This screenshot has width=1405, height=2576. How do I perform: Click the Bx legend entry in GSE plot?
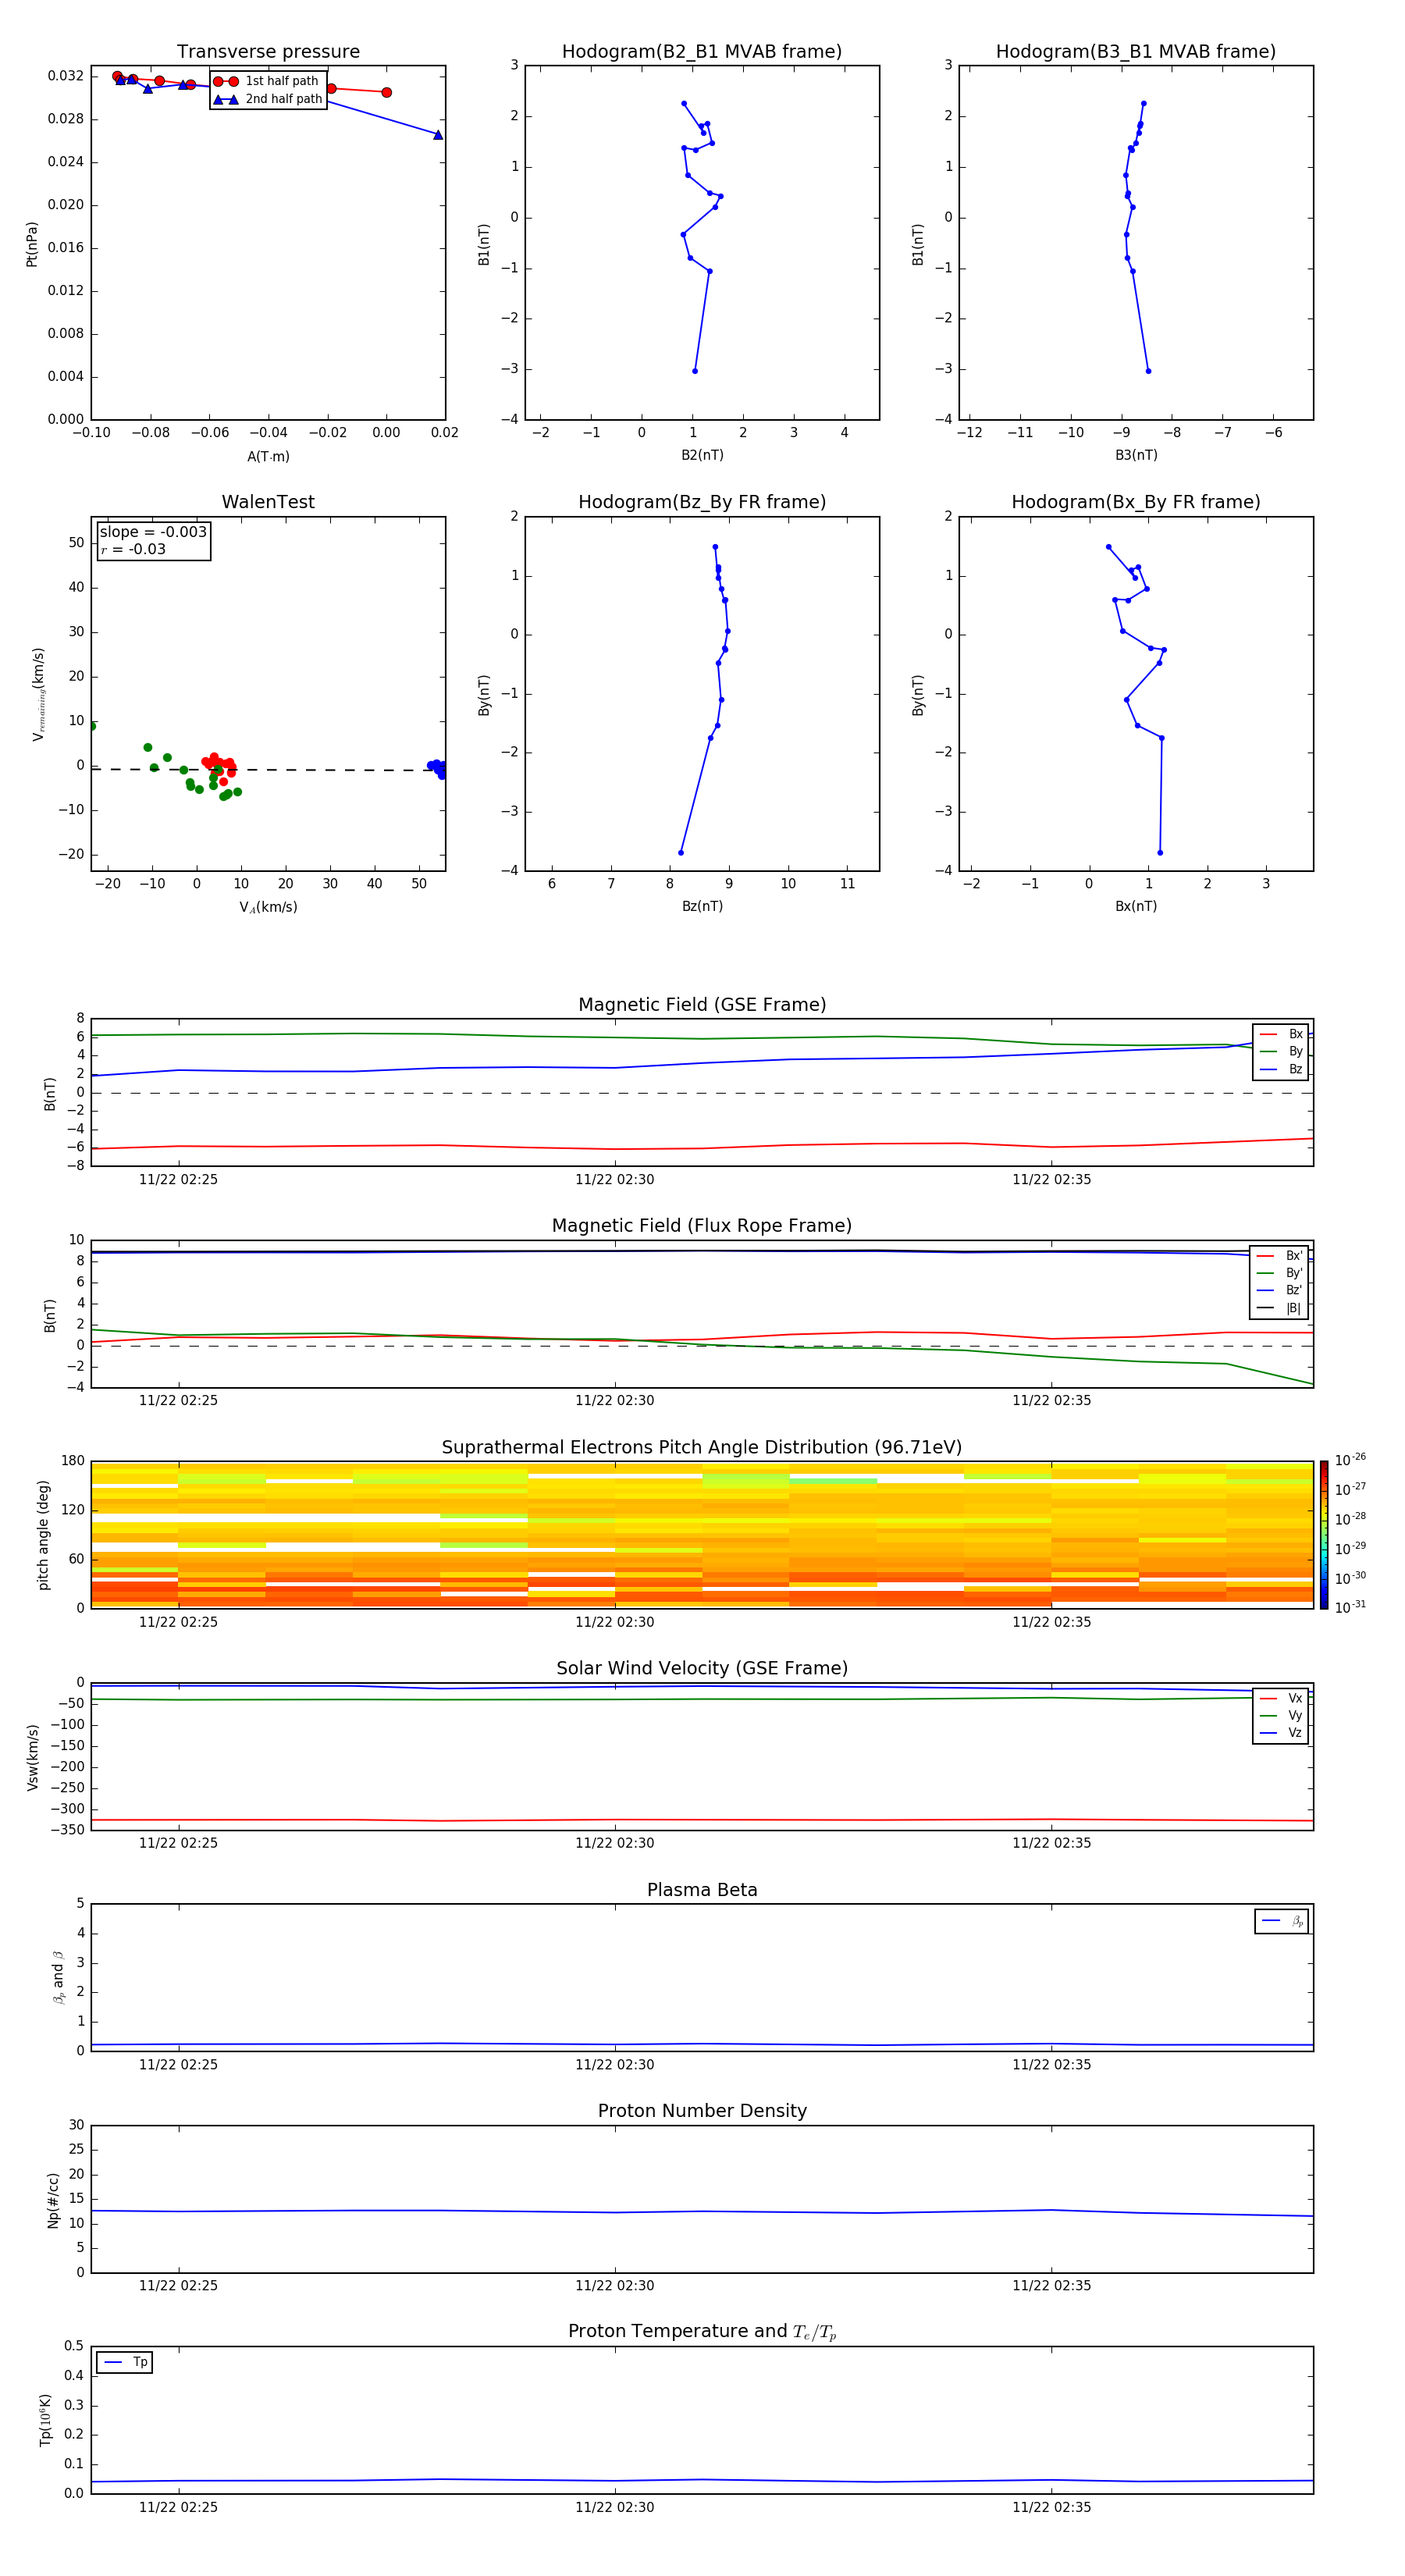(1281, 1034)
